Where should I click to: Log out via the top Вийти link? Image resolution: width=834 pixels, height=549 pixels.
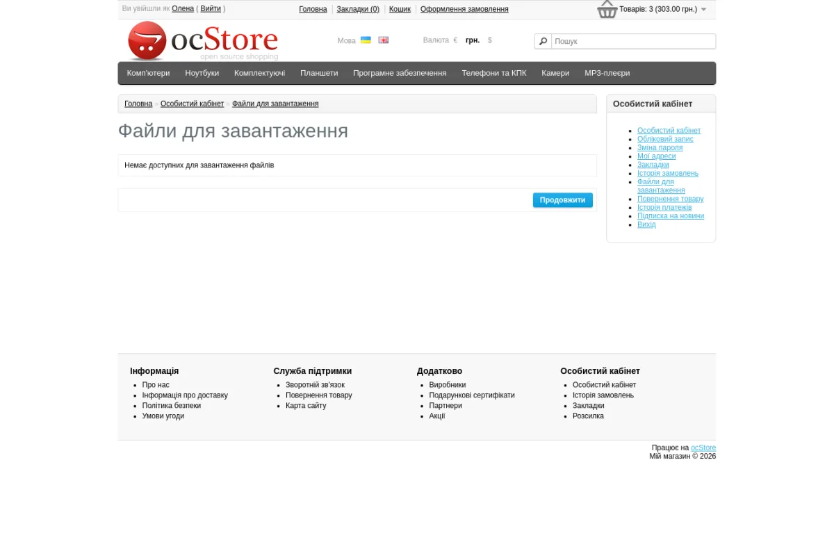[211, 9]
